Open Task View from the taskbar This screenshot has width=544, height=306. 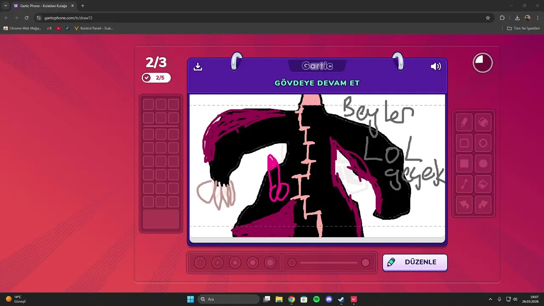pos(267,299)
